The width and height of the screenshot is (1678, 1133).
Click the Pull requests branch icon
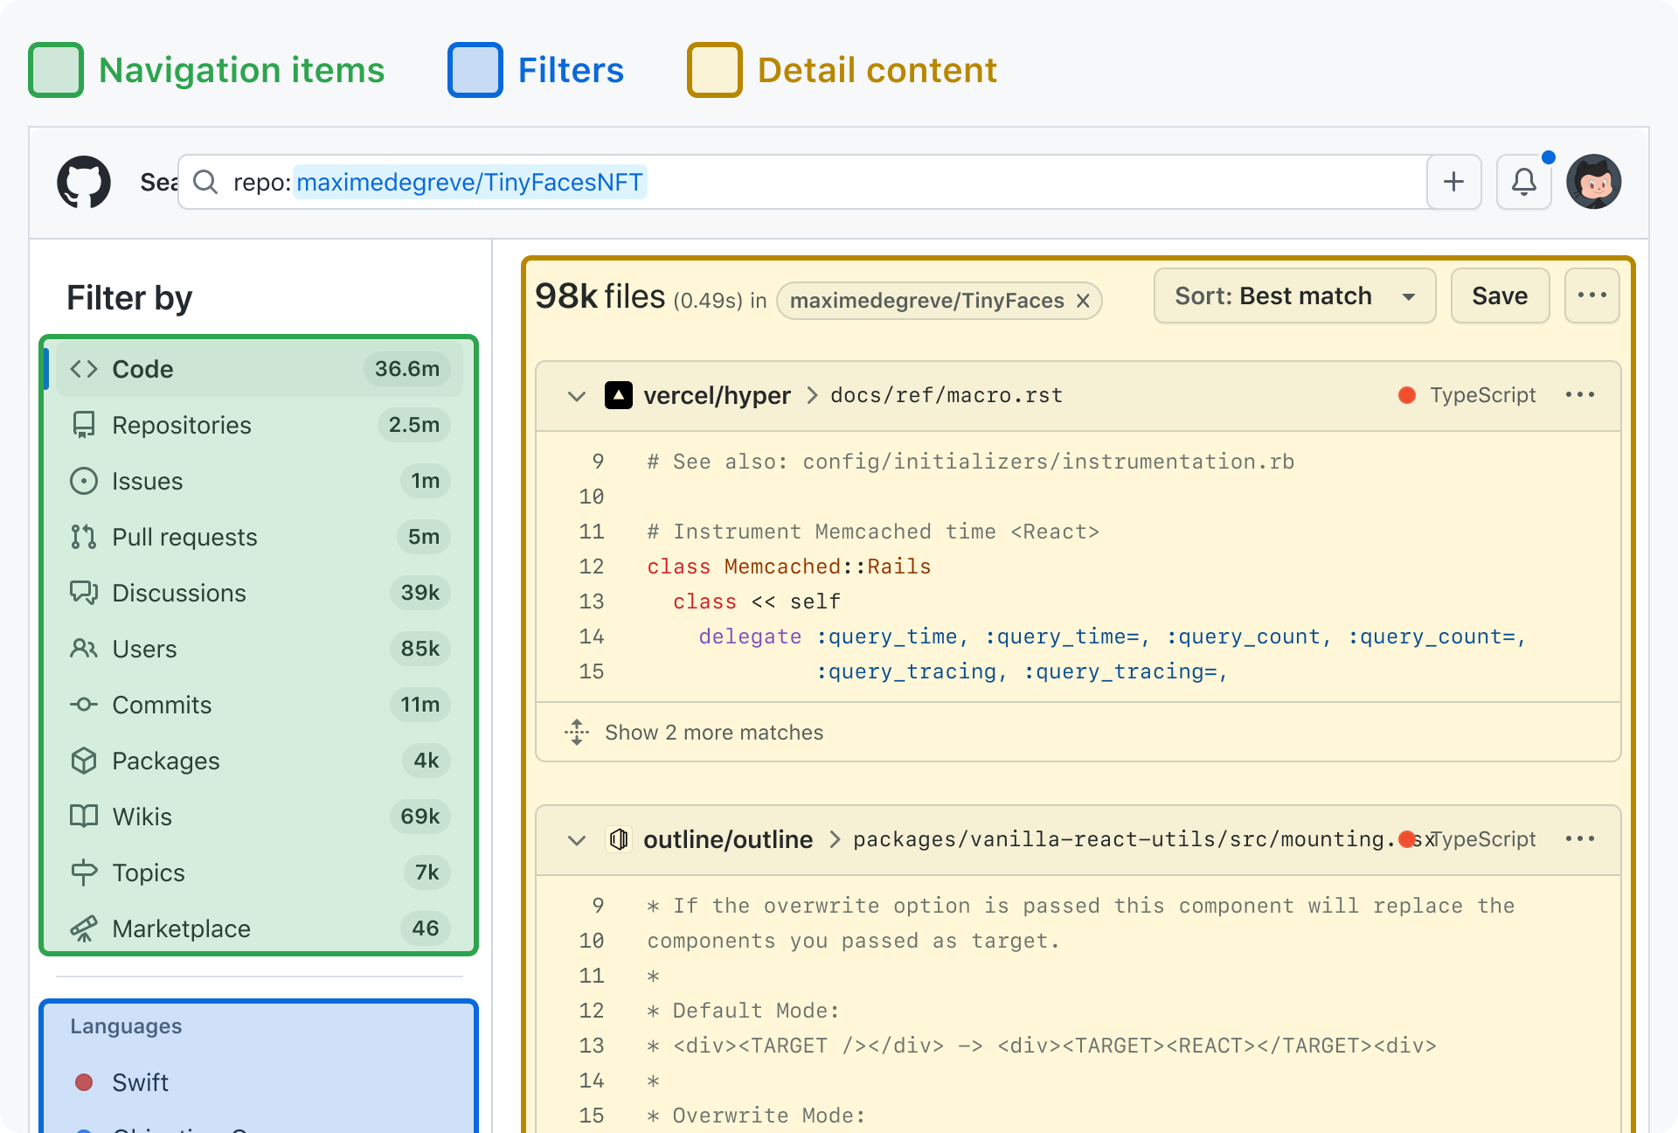[x=84, y=537]
